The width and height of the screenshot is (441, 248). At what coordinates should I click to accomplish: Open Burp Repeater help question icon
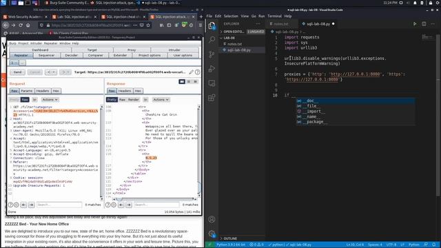(198, 72)
